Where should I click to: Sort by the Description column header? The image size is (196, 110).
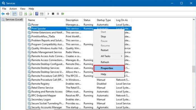click(x=73, y=20)
